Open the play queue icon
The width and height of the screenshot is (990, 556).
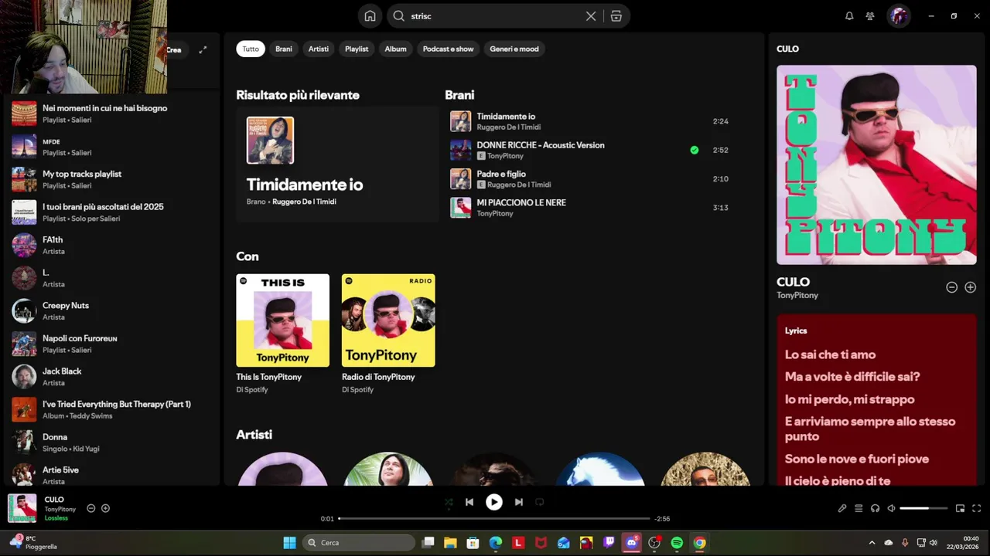click(859, 508)
